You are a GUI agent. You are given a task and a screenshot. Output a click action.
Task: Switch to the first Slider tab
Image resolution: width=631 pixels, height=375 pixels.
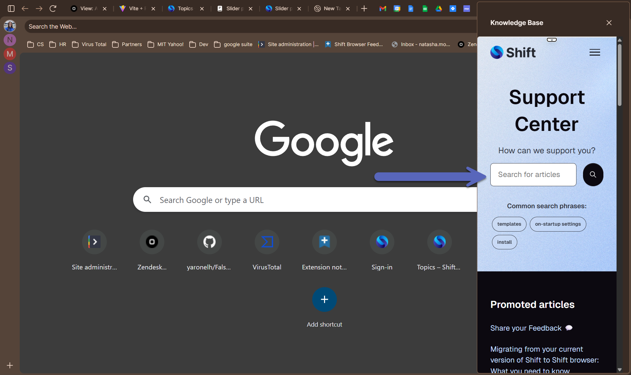pyautogui.click(x=231, y=9)
